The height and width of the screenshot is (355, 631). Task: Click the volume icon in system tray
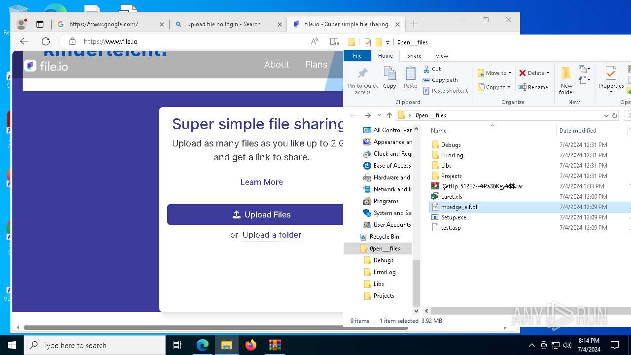pos(567,345)
